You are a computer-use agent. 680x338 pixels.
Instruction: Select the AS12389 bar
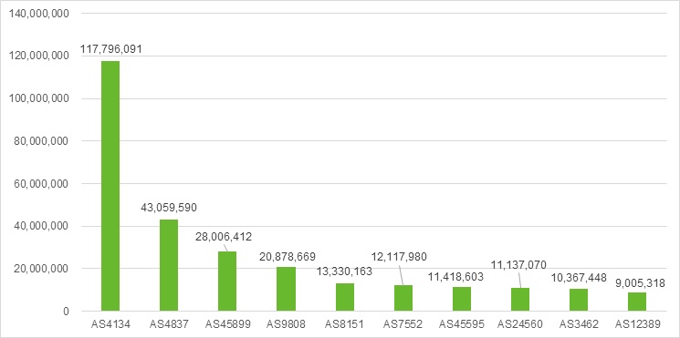pos(637,302)
